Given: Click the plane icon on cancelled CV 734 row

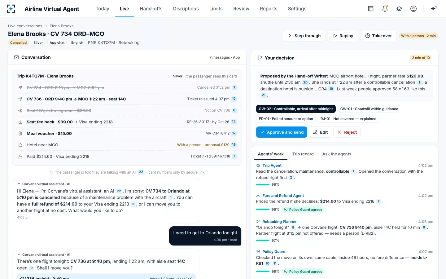Looking at the screenshot, I should pos(20,87).
